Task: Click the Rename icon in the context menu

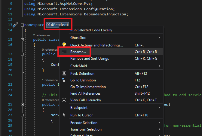Action: pyautogui.click(x=64, y=52)
